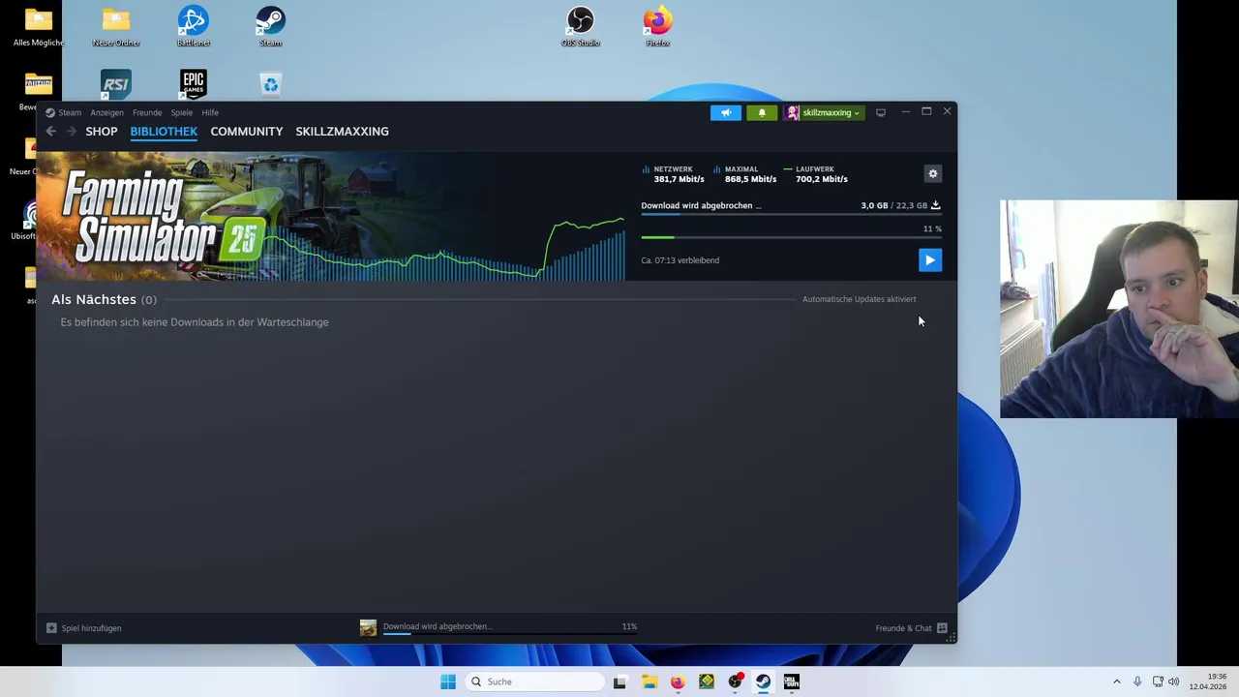Viewport: 1239px width, 697px height.
Task: Click the Freunde & Chat grid icon
Action: point(942,628)
